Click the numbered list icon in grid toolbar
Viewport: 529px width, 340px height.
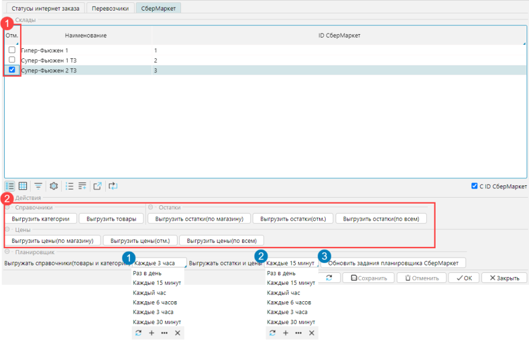point(69,186)
